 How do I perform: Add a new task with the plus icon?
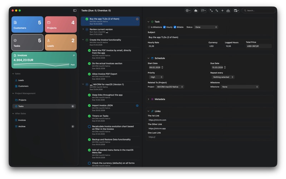(x=222, y=11)
